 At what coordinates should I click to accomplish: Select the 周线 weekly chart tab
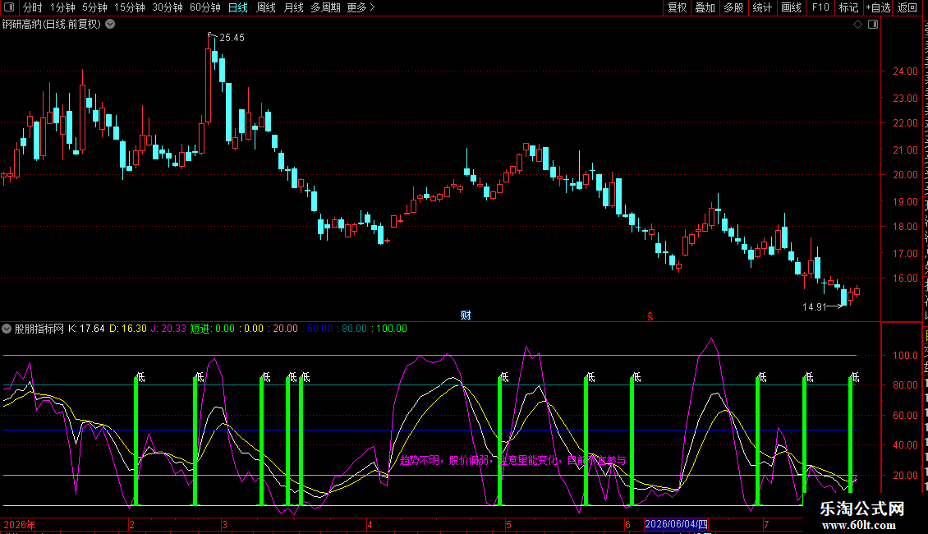[266, 7]
